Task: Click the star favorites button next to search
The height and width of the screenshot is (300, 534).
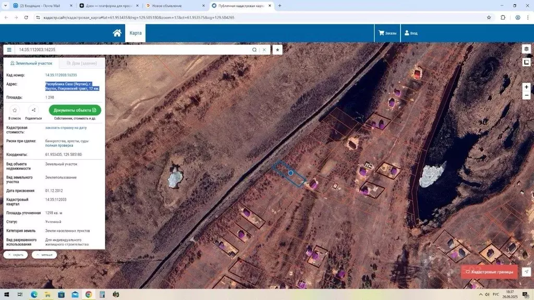Action: pyautogui.click(x=278, y=49)
